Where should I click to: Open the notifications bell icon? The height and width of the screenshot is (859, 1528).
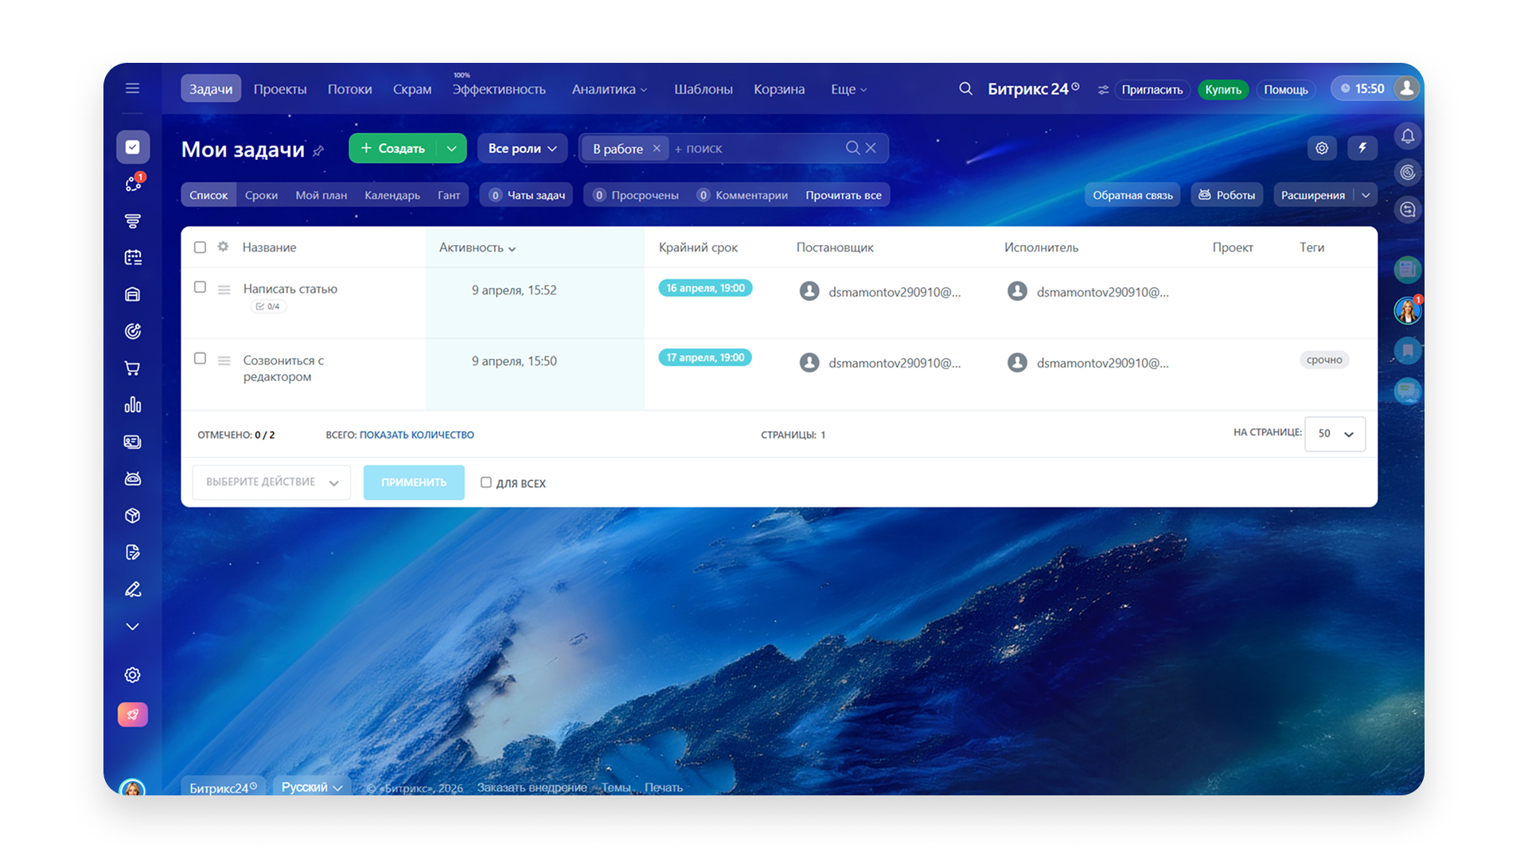(x=1407, y=136)
